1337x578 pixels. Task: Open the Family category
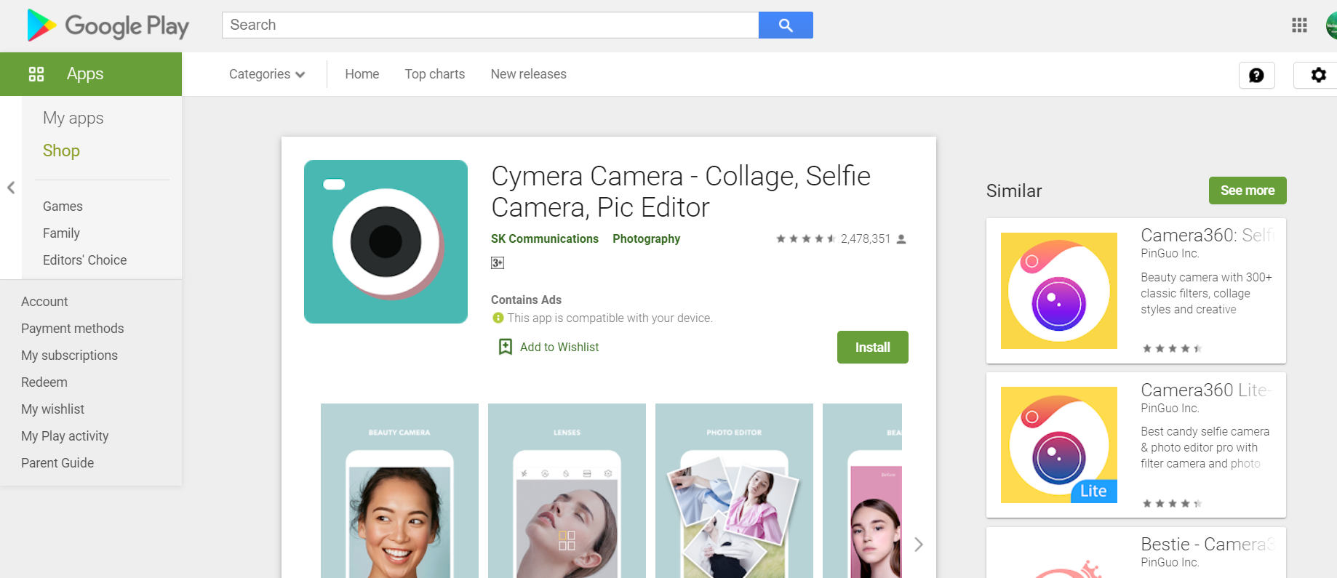61,233
